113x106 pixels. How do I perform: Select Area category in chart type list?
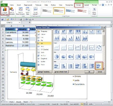(x=44, y=47)
